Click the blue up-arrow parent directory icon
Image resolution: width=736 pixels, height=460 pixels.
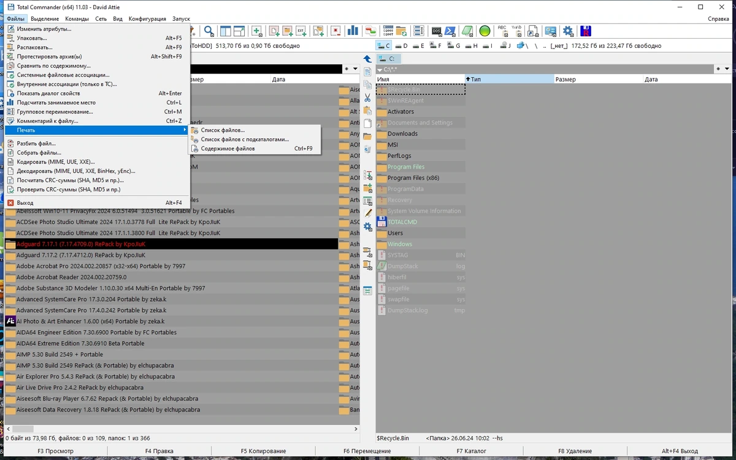click(x=367, y=59)
